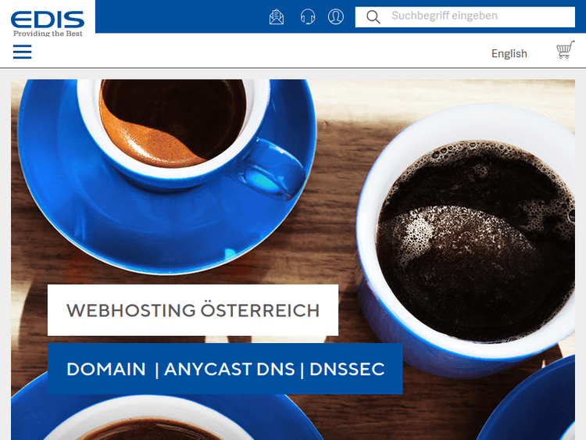The width and height of the screenshot is (586, 440).
Task: Go to homepage via EDIS logo
Action: point(48,20)
